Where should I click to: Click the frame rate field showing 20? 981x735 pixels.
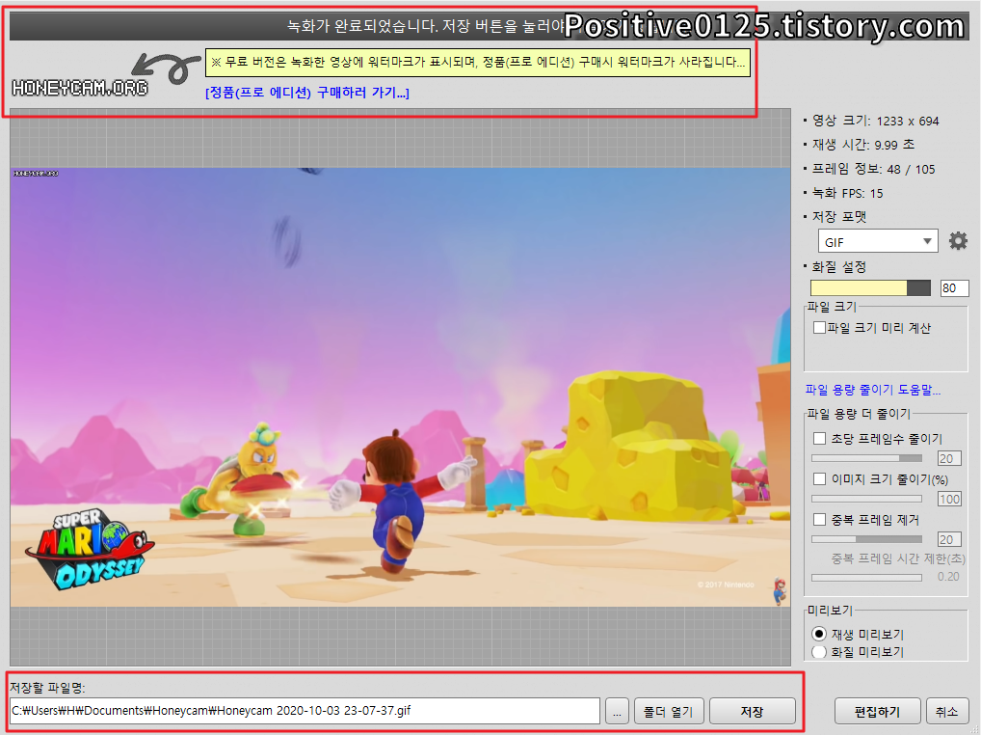(949, 458)
